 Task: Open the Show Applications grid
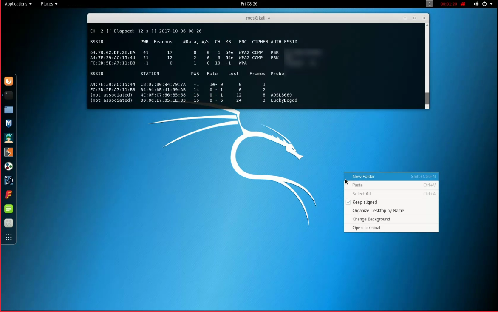point(8,237)
